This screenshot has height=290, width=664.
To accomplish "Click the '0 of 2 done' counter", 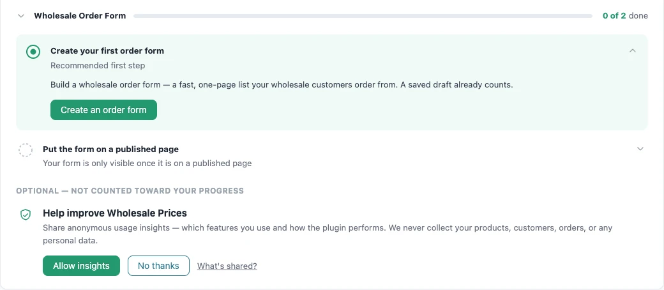I will (x=625, y=16).
